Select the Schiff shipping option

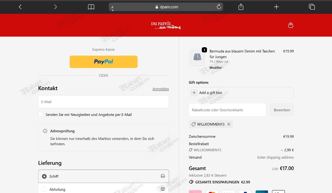pos(44,176)
